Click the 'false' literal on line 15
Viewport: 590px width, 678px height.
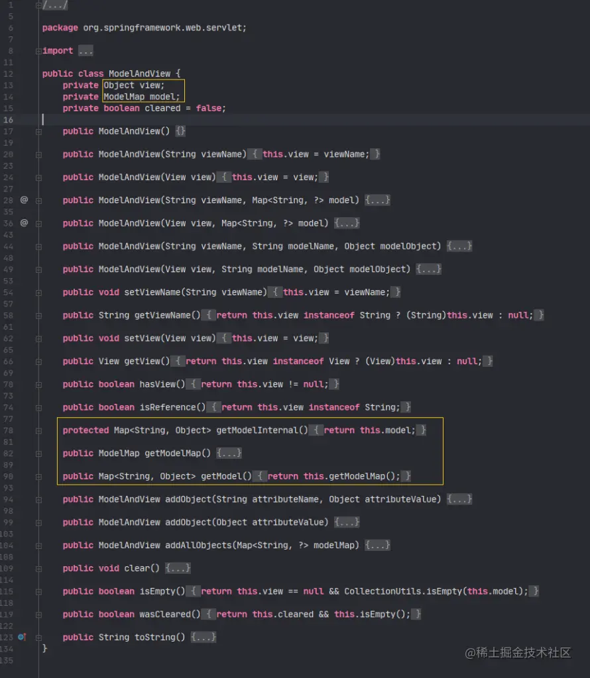coord(208,108)
